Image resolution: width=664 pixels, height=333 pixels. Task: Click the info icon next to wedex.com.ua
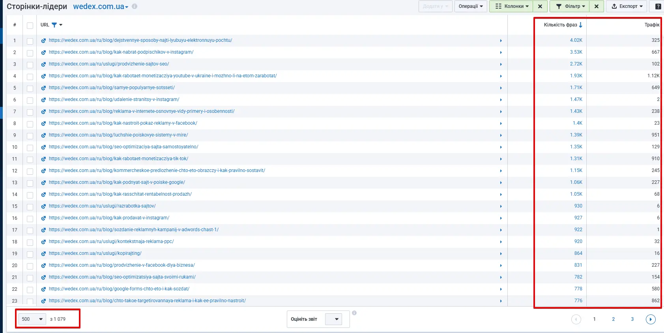(135, 6)
